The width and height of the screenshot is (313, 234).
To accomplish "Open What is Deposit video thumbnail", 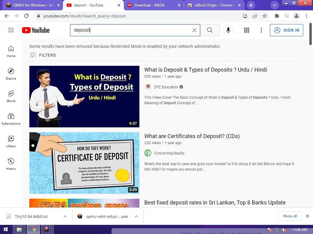I will 84,97.
